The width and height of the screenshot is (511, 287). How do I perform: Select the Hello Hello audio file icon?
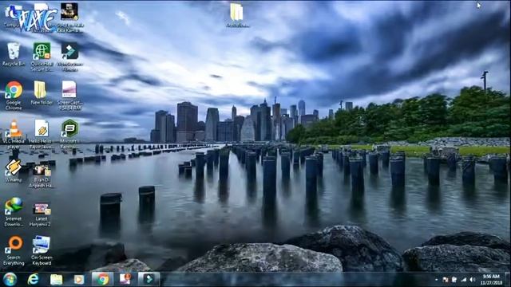[41, 134]
